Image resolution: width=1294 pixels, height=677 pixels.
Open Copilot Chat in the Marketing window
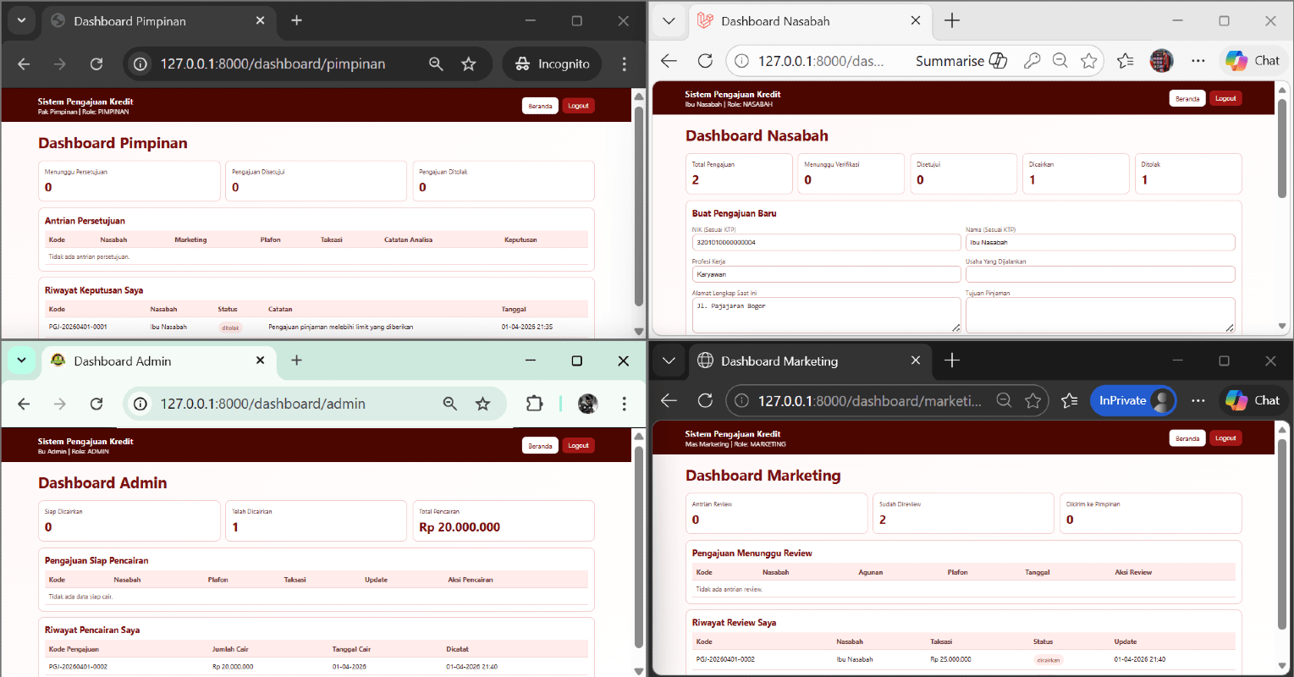[x=1253, y=400]
